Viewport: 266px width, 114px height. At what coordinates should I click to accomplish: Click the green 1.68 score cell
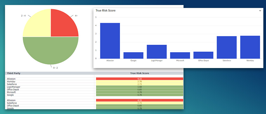140,87
